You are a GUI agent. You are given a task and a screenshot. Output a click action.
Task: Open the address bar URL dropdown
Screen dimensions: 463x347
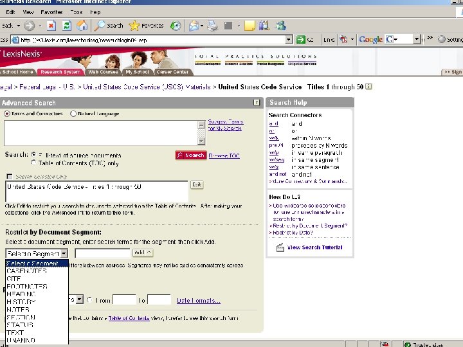pos(289,39)
